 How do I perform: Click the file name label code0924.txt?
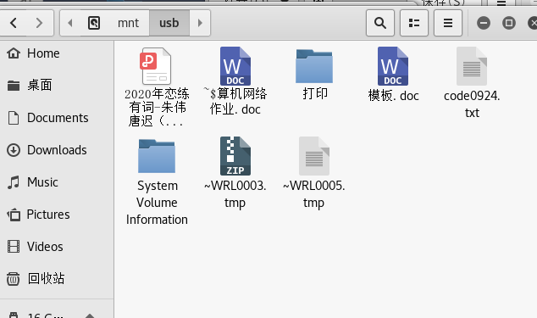[x=472, y=104]
